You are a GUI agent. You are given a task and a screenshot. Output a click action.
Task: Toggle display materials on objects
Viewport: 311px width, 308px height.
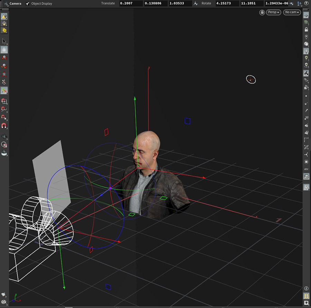306,73
